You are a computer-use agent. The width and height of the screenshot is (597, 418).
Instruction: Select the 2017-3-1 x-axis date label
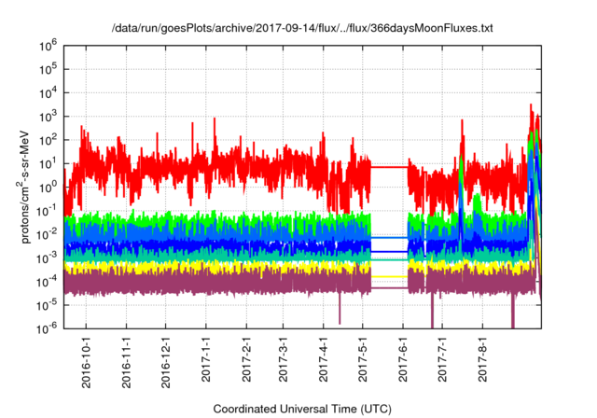(x=283, y=359)
